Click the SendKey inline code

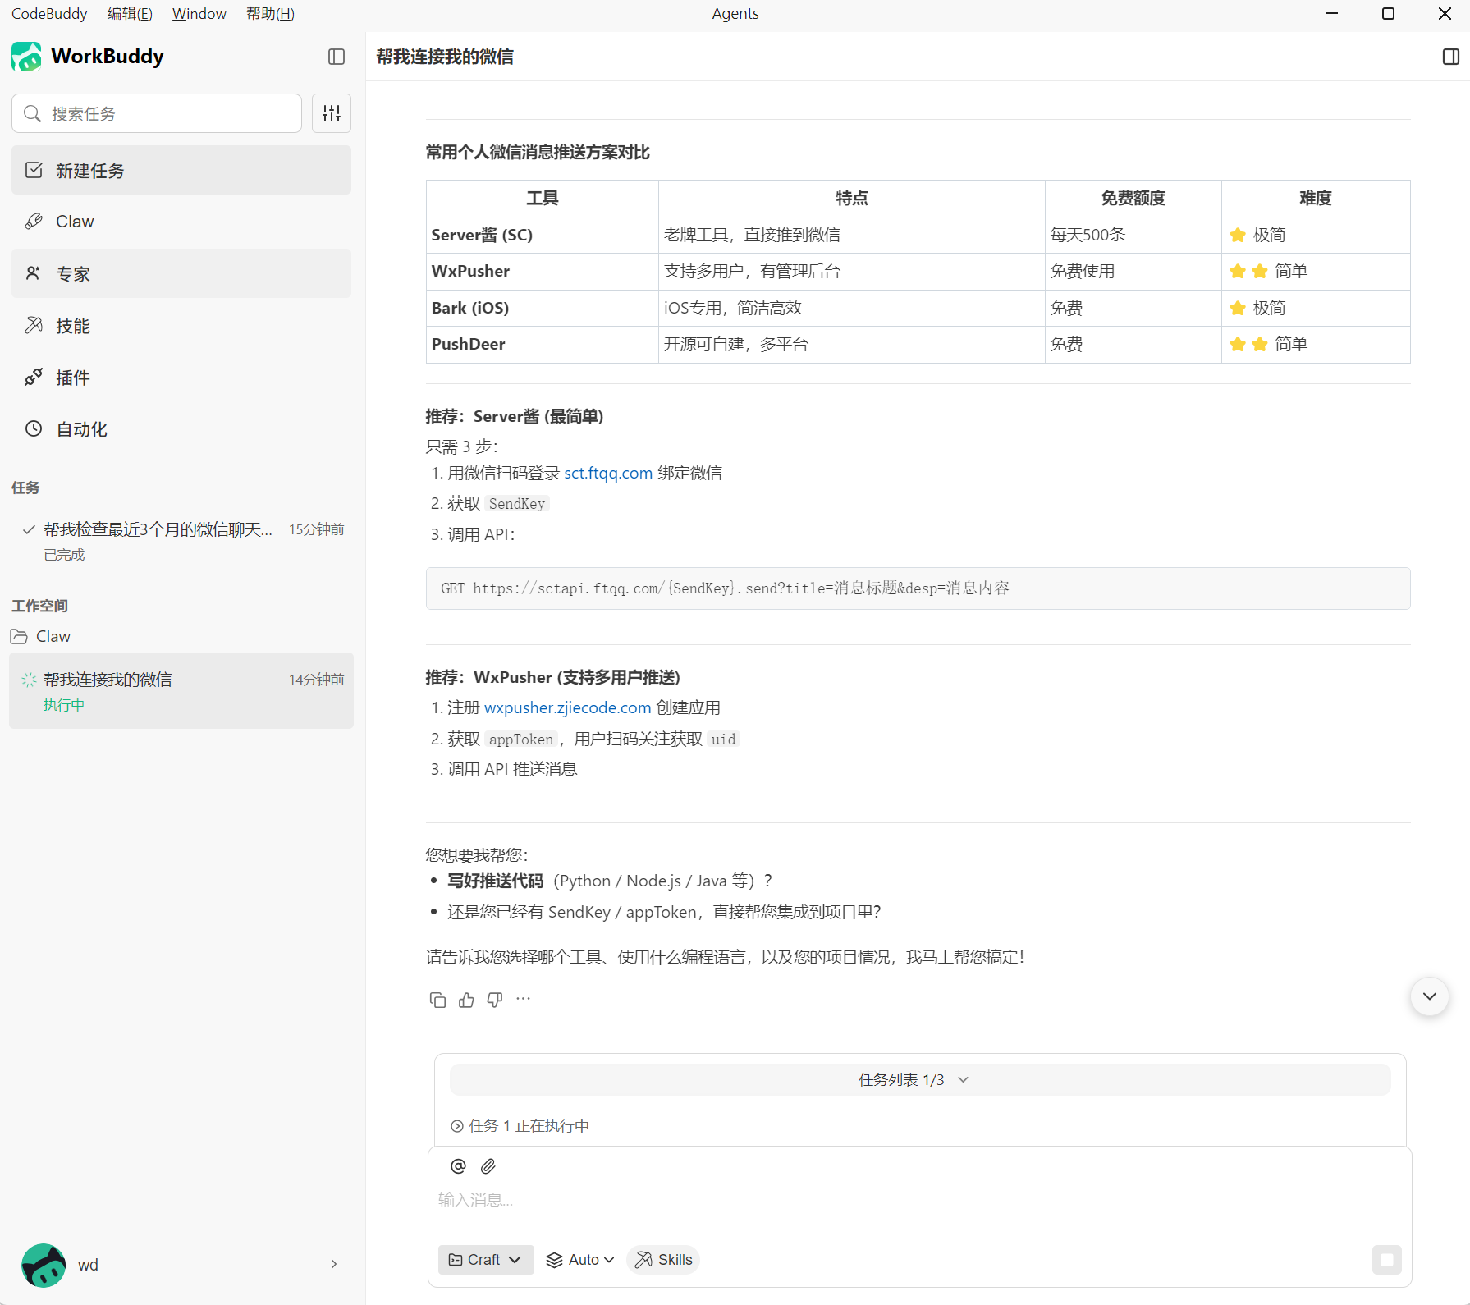coord(517,504)
